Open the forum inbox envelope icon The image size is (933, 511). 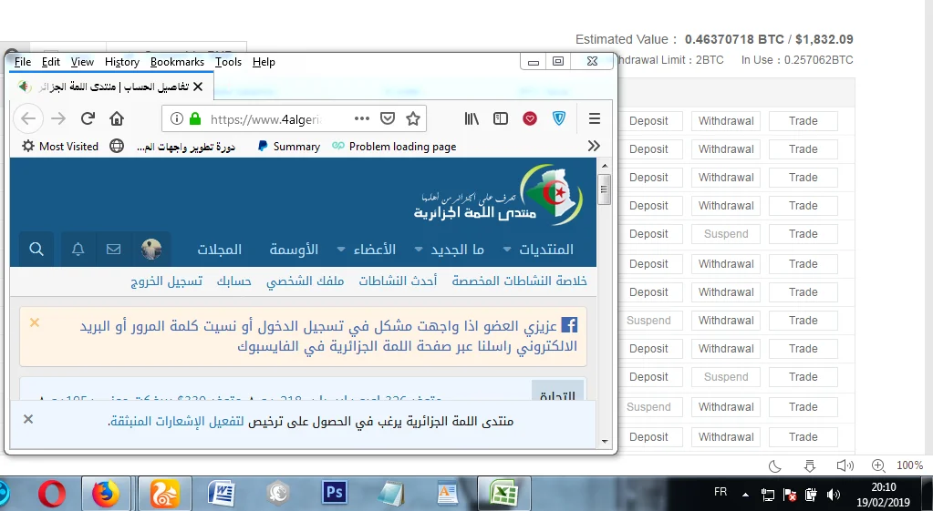113,249
